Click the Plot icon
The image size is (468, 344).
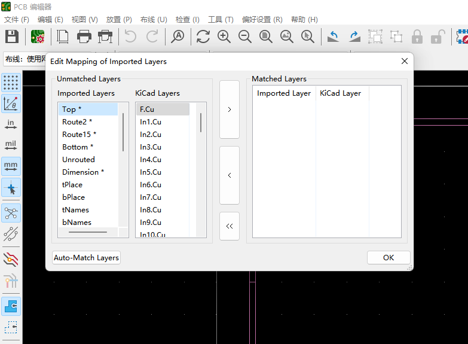[x=105, y=36]
